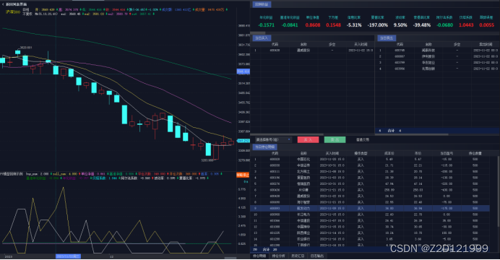
Task: Click the back arrow beside the page title
Action: 3,4
